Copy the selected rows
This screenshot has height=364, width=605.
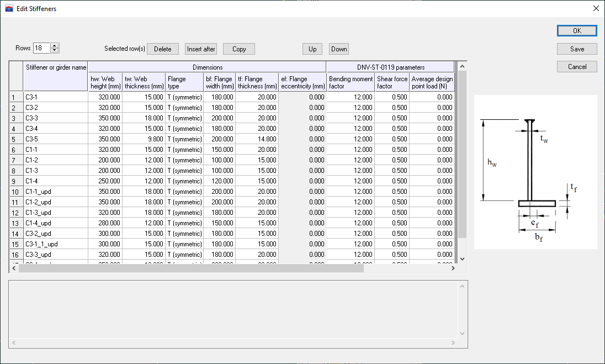[x=239, y=49]
